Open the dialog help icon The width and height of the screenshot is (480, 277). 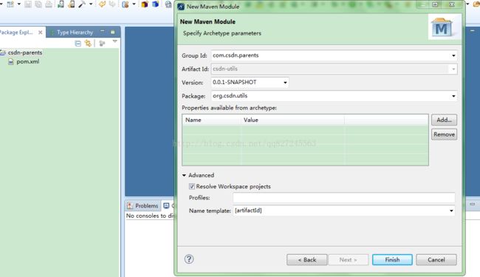point(189,259)
